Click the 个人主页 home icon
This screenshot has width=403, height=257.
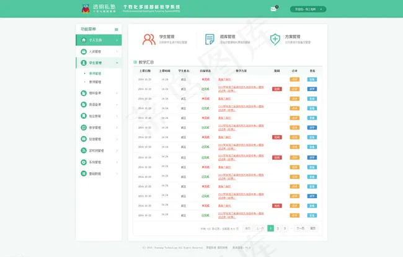coord(83,40)
